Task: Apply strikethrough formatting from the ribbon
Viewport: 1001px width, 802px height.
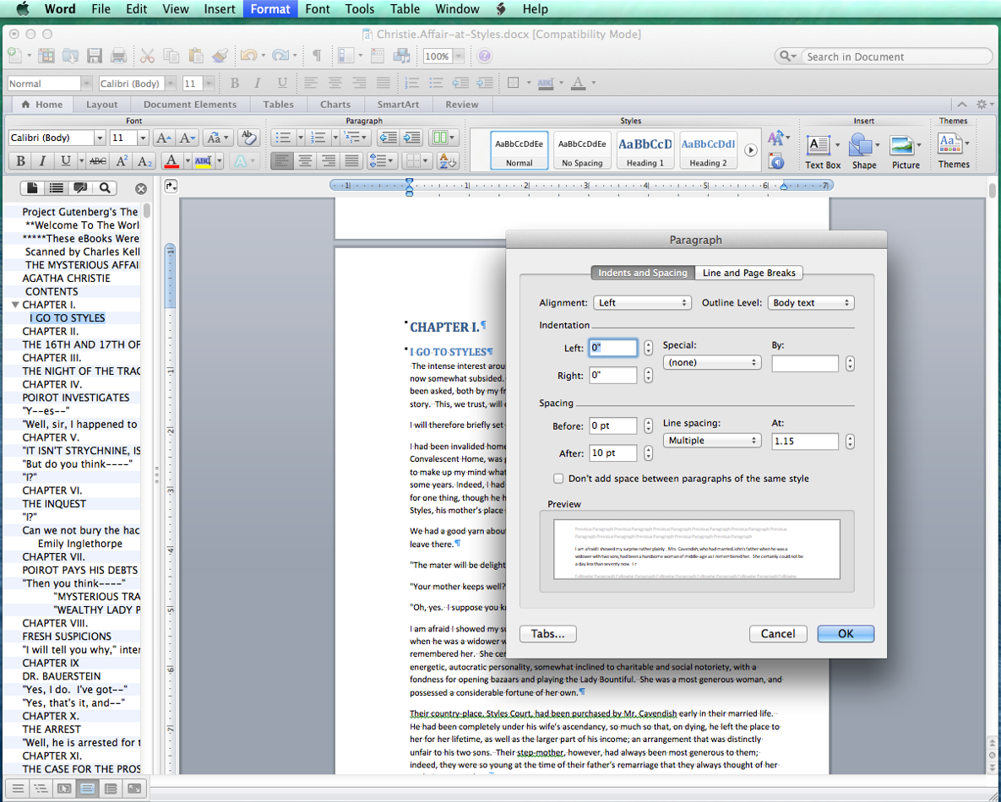Action: click(x=98, y=161)
